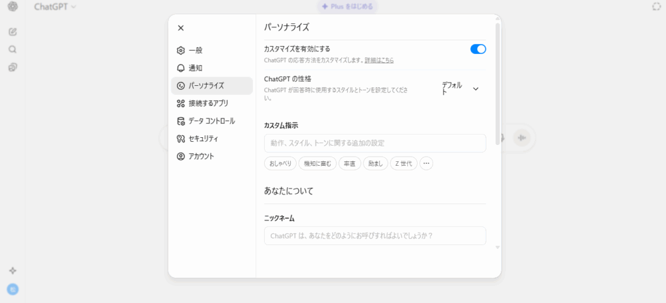Show more tone options with the ellipsis button

(426, 164)
